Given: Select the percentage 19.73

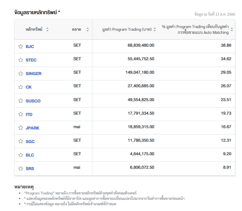Looking at the screenshot, I should [x=226, y=113].
